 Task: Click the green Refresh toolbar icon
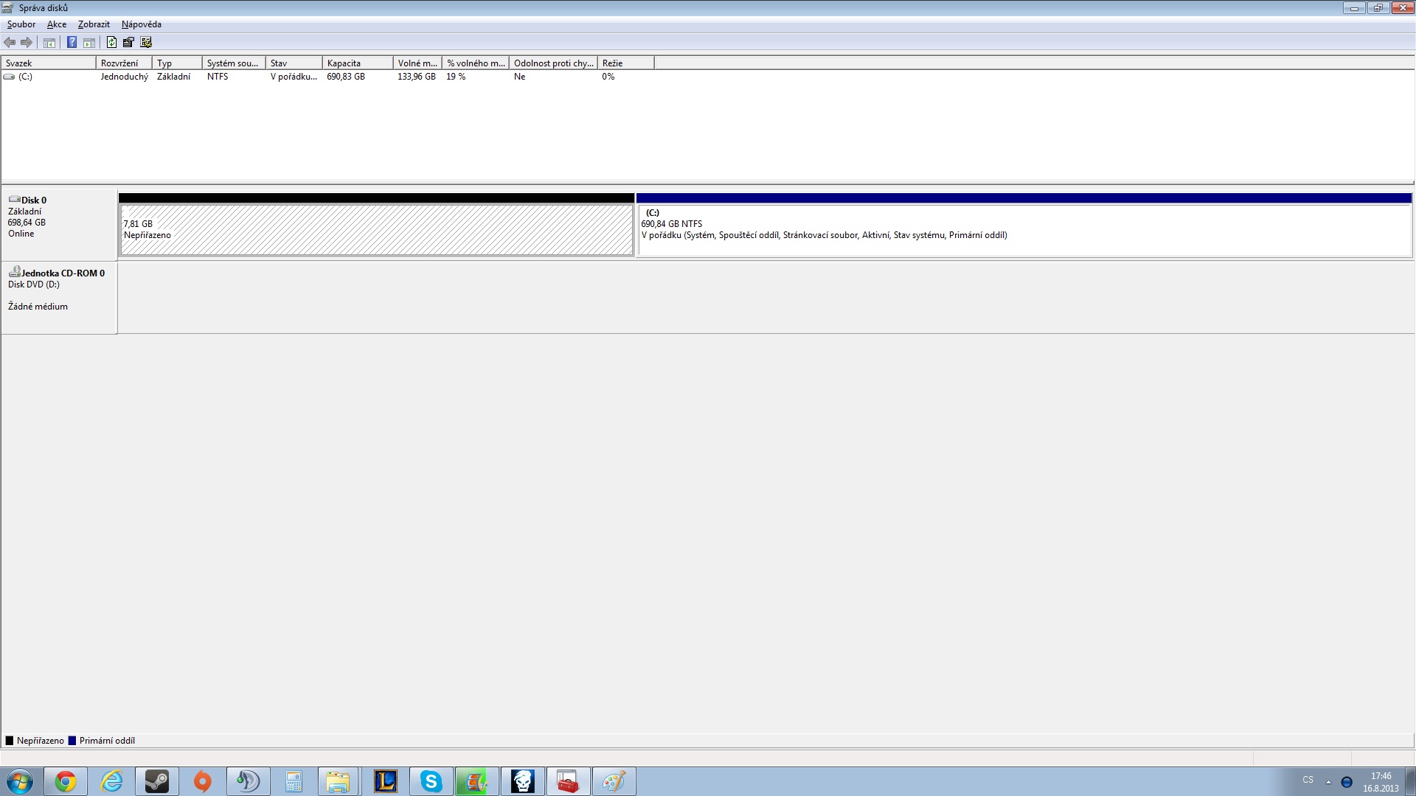(x=111, y=43)
